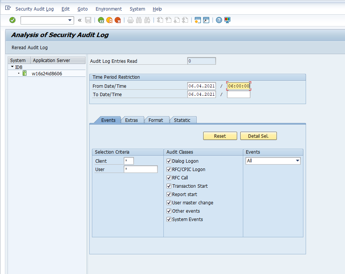Viewport: 345px width, 274px height.
Task: Switch to the Statistic tab
Action: point(182,120)
